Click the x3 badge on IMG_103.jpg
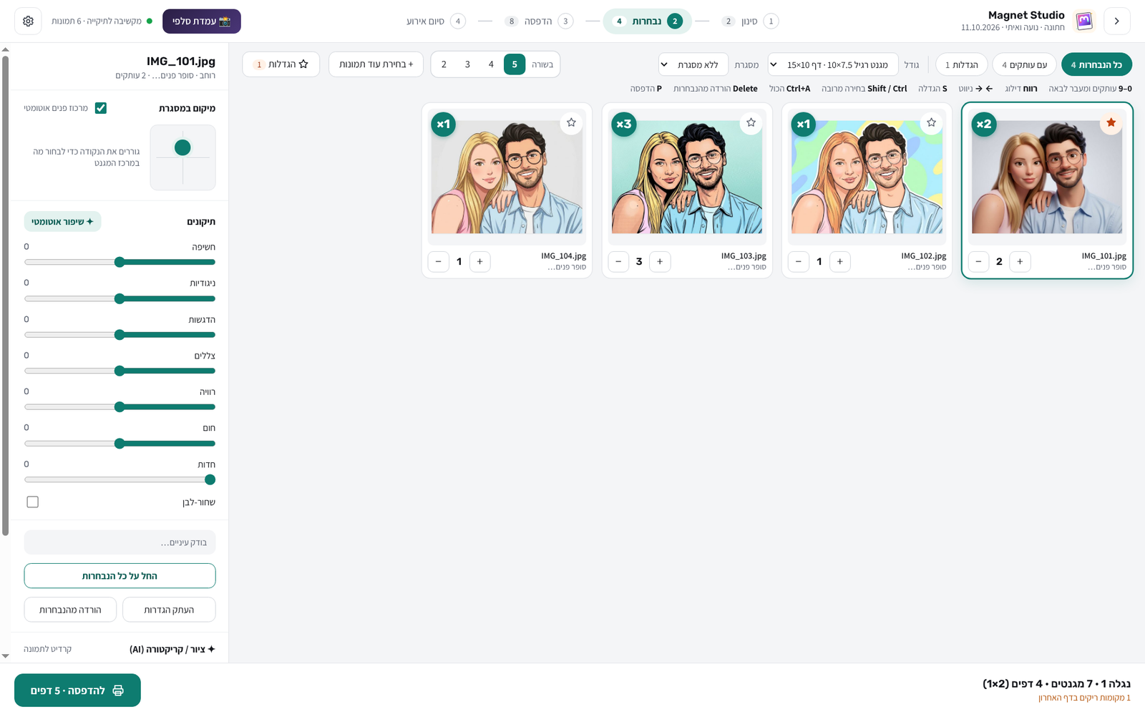This screenshot has width=1145, height=717. [624, 124]
